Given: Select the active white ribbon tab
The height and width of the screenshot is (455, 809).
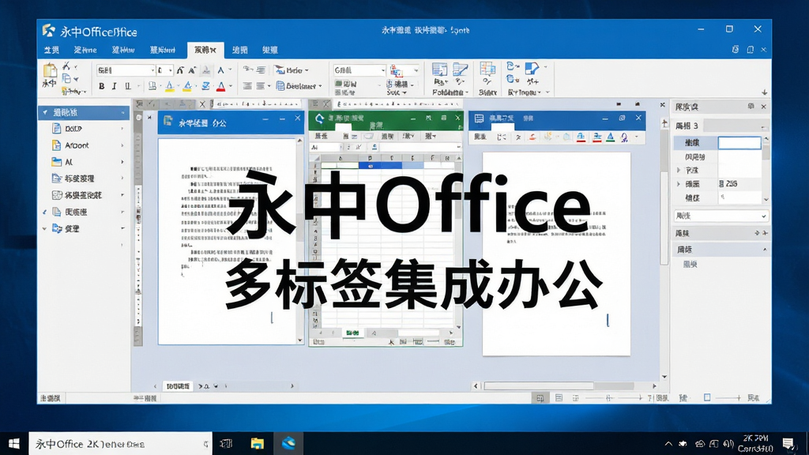Looking at the screenshot, I should 205,50.
